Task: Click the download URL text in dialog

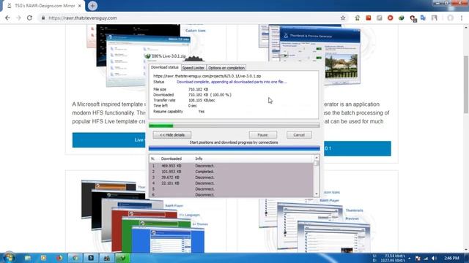Action: click(207, 76)
